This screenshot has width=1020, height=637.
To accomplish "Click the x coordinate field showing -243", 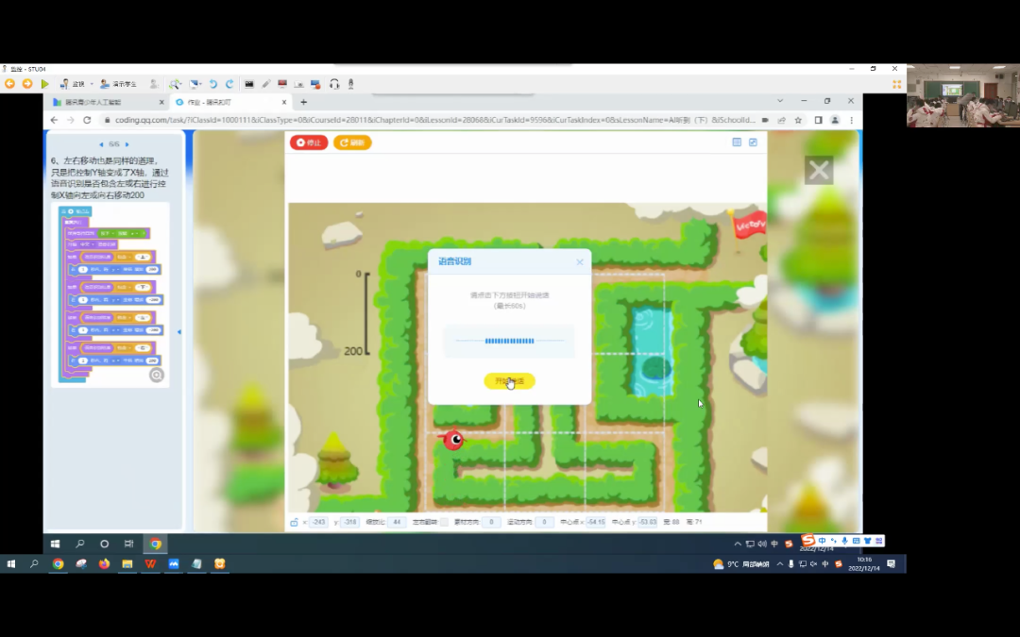I will [319, 522].
